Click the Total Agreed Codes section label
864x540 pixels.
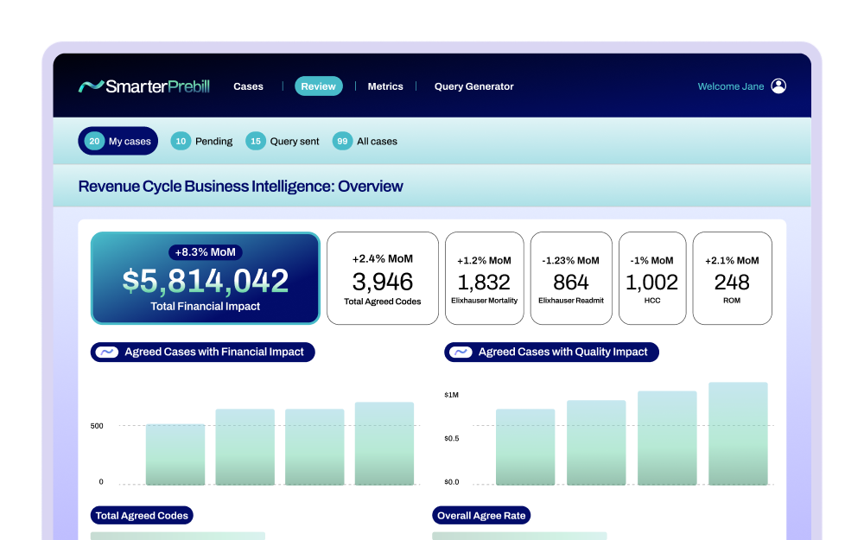tap(142, 516)
